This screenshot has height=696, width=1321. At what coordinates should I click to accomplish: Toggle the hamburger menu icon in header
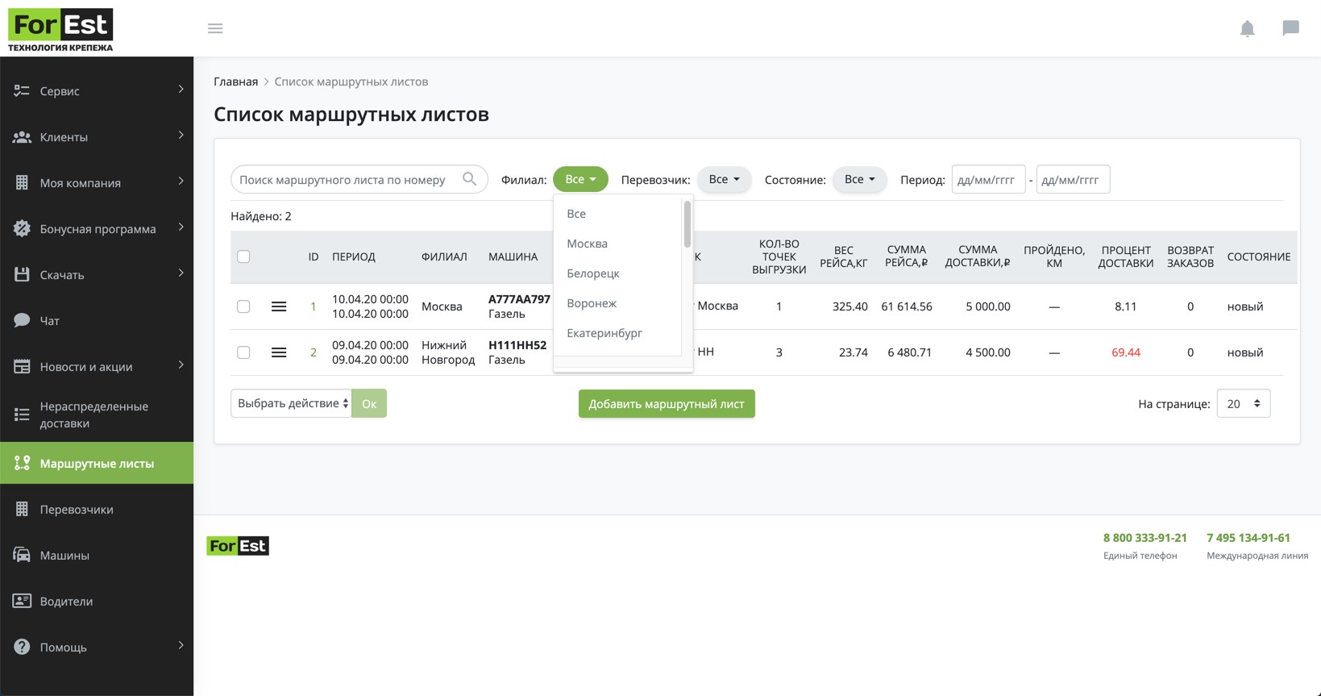[x=215, y=28]
